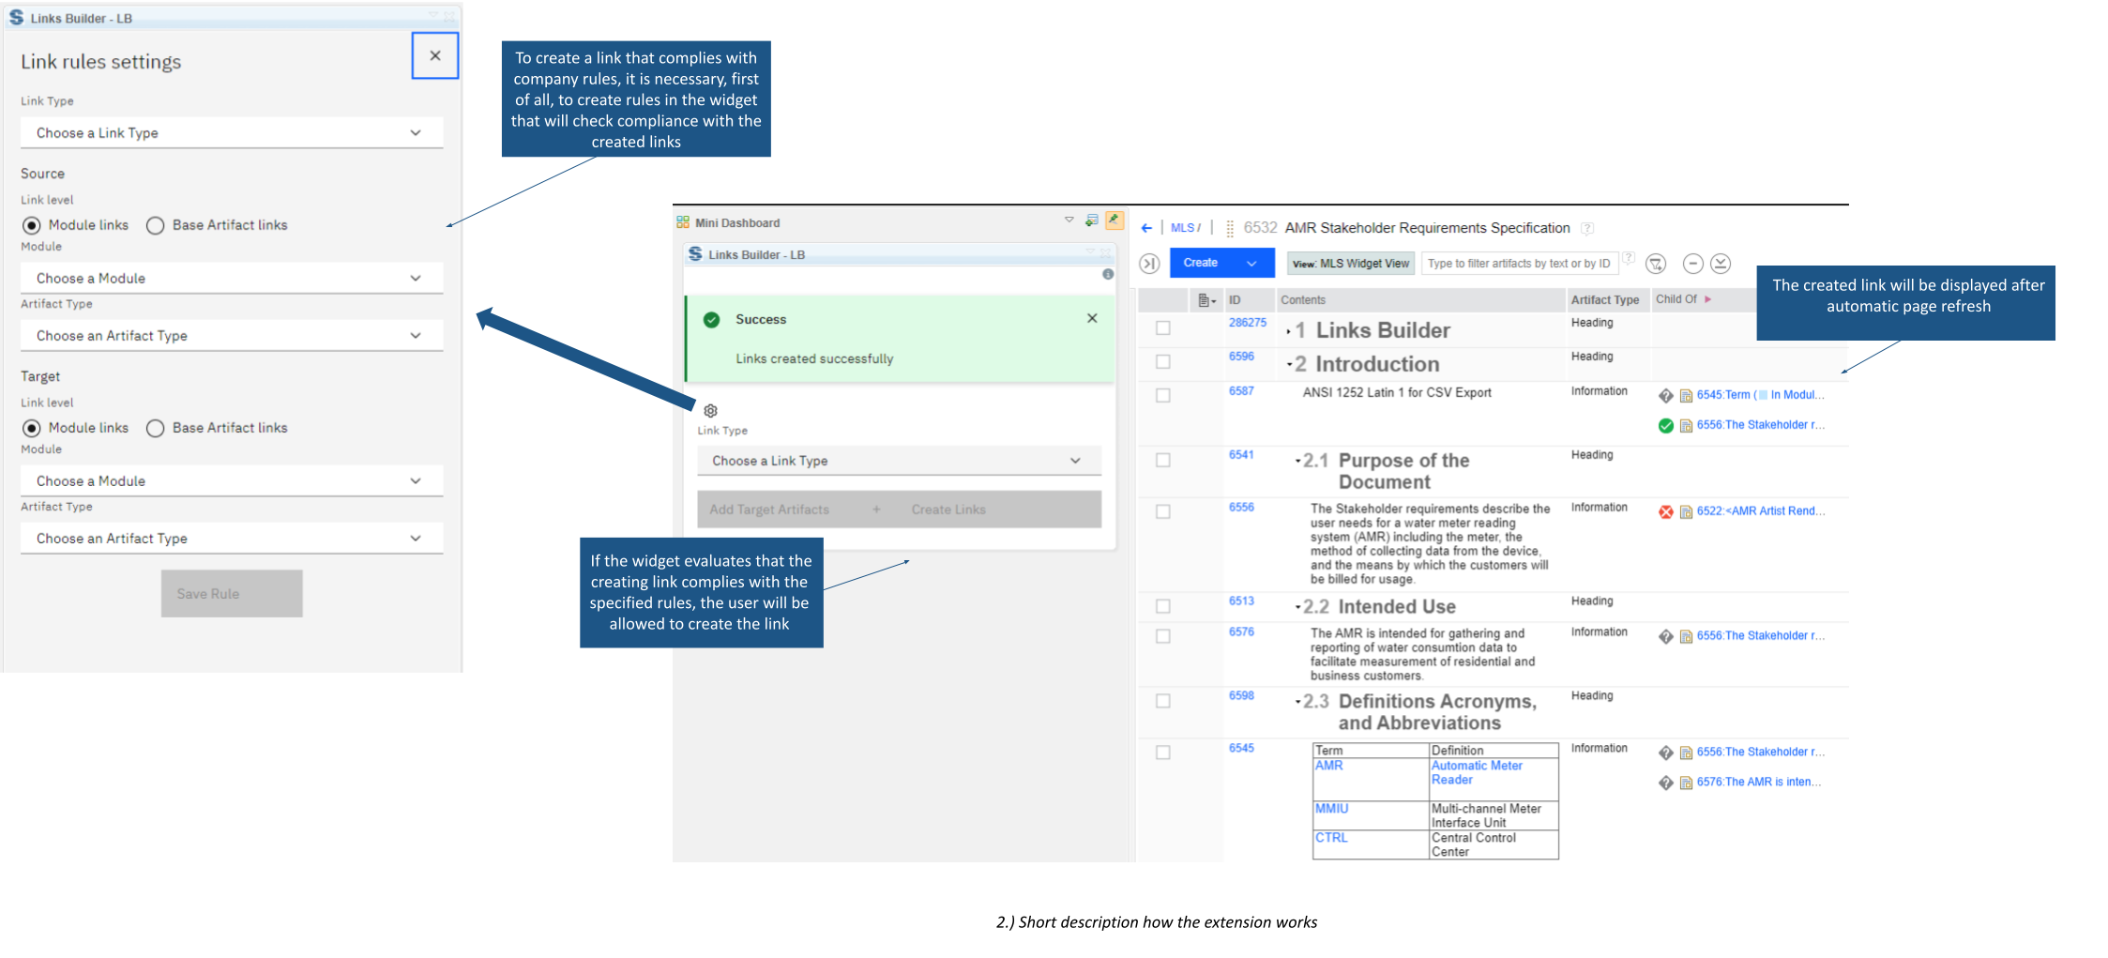
Task: Open the Mini Dashboard menu arrow
Action: (x=1069, y=220)
